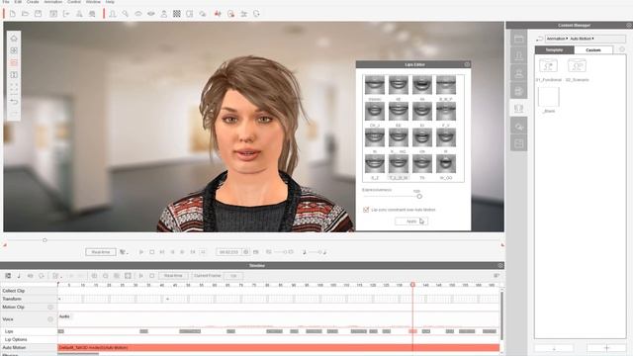Click the Save Project icon

pos(38,14)
